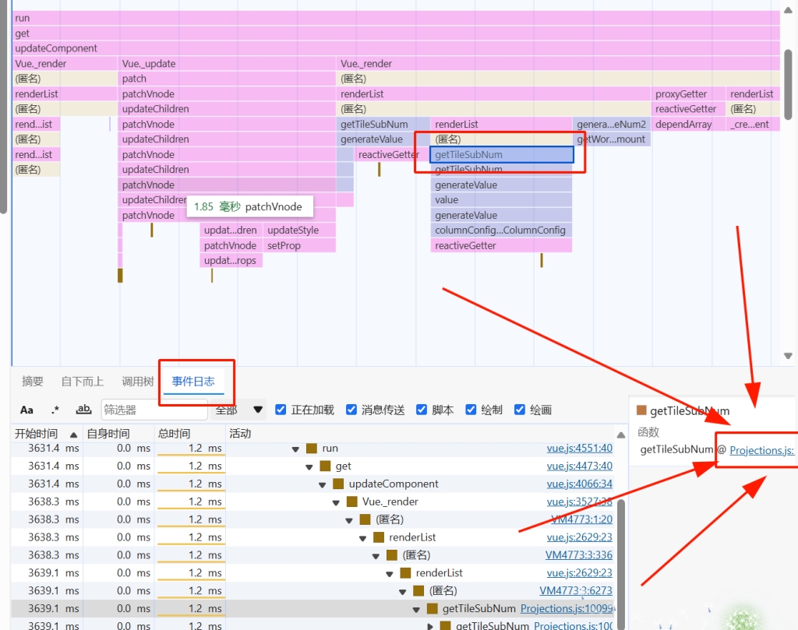Toggle the whole word (ab) filter

pyautogui.click(x=83, y=410)
